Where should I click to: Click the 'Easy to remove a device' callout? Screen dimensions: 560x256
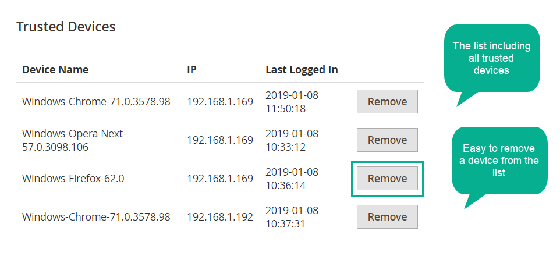(x=499, y=161)
